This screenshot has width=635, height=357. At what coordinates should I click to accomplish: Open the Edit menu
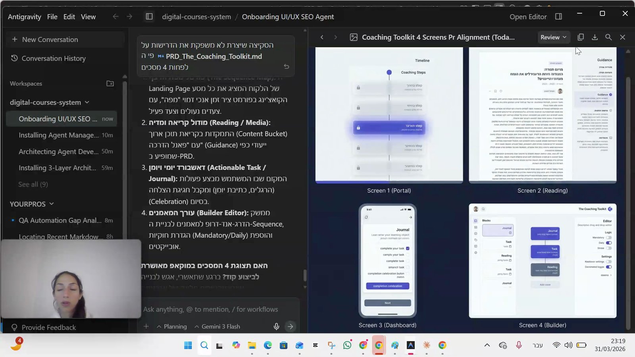(69, 17)
